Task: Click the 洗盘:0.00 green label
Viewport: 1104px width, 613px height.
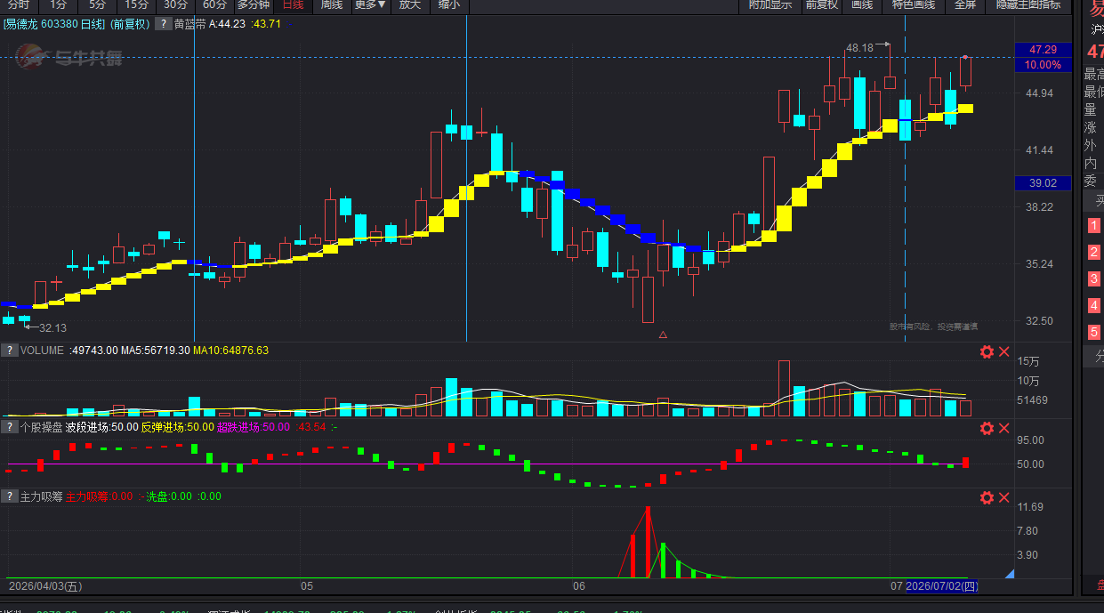Action: coord(169,496)
